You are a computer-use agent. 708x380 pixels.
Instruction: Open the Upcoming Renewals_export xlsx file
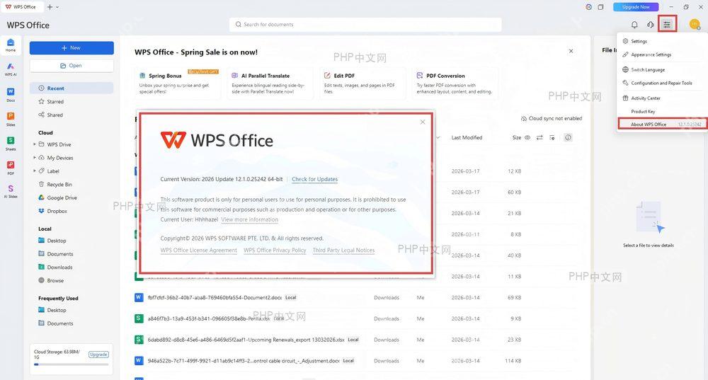coord(246,340)
